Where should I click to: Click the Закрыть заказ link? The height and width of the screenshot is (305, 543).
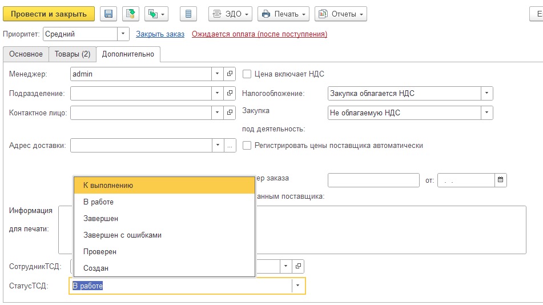tap(160, 34)
